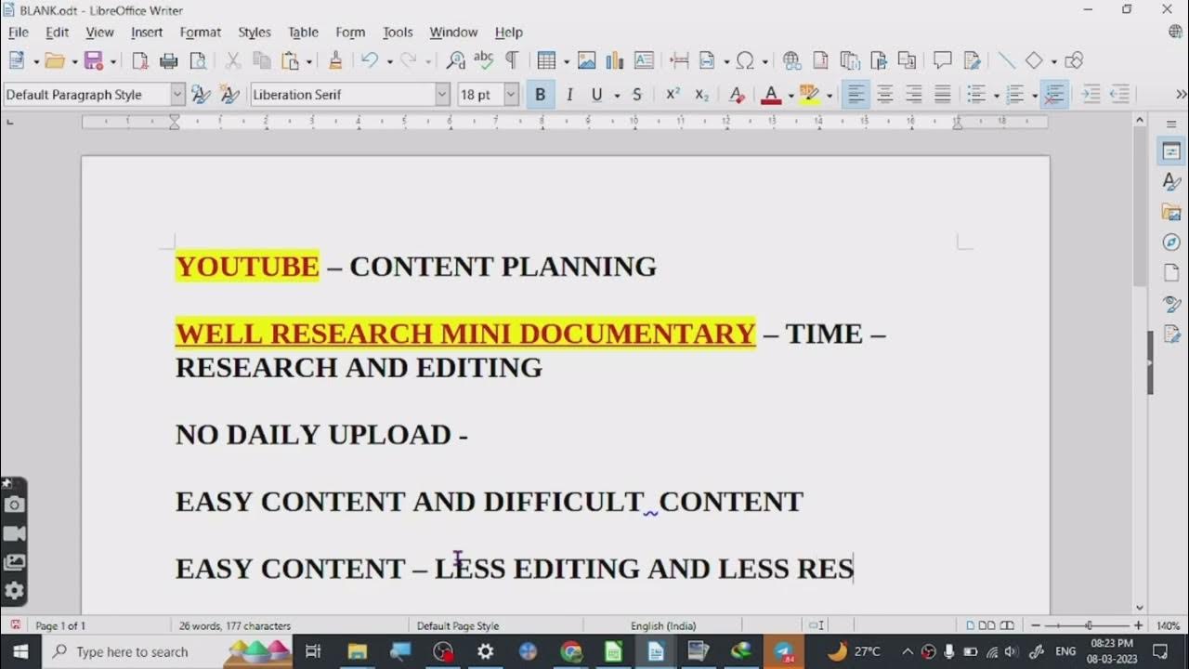Click the Align Right button
Screen dimensions: 1189x669
pyautogui.click(x=914, y=94)
